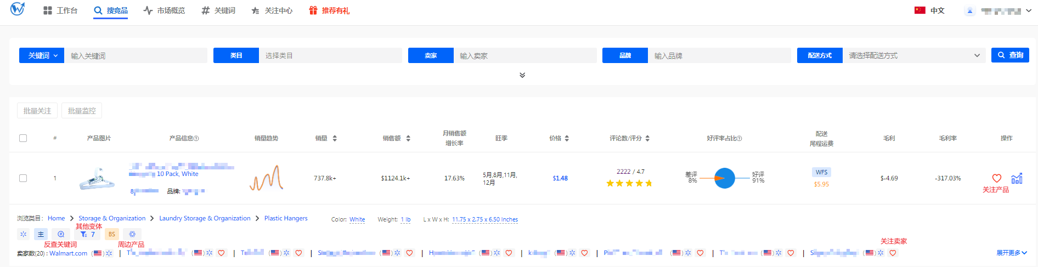Open the delivery method dropdown
Viewport: 1038px width, 267px height.
pos(913,55)
